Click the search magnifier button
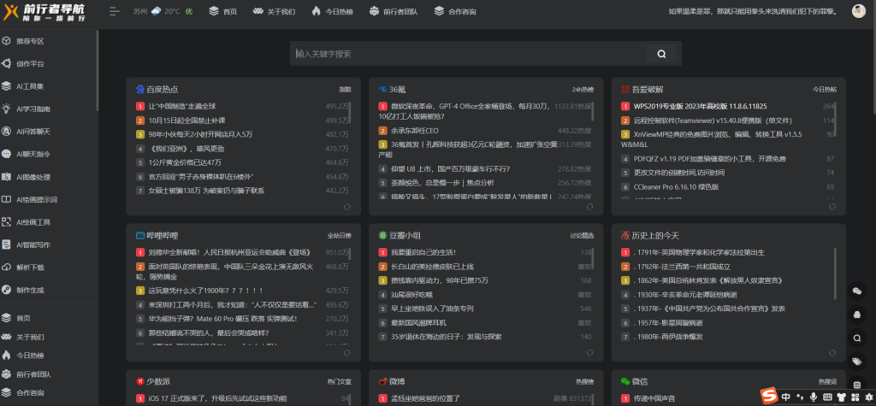 [661, 54]
